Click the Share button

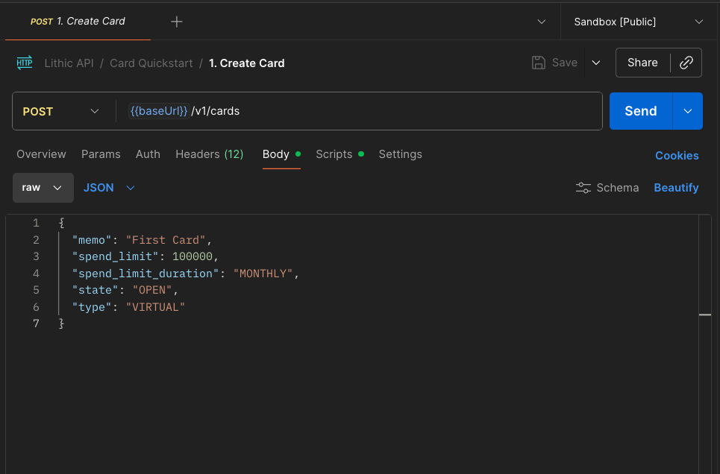tap(642, 63)
